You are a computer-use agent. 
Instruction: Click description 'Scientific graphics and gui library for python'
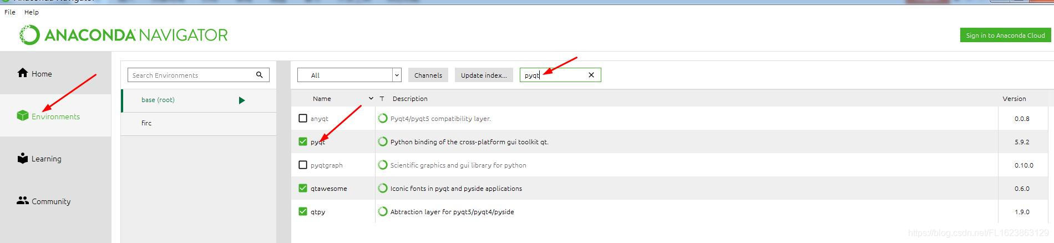pyautogui.click(x=458, y=165)
